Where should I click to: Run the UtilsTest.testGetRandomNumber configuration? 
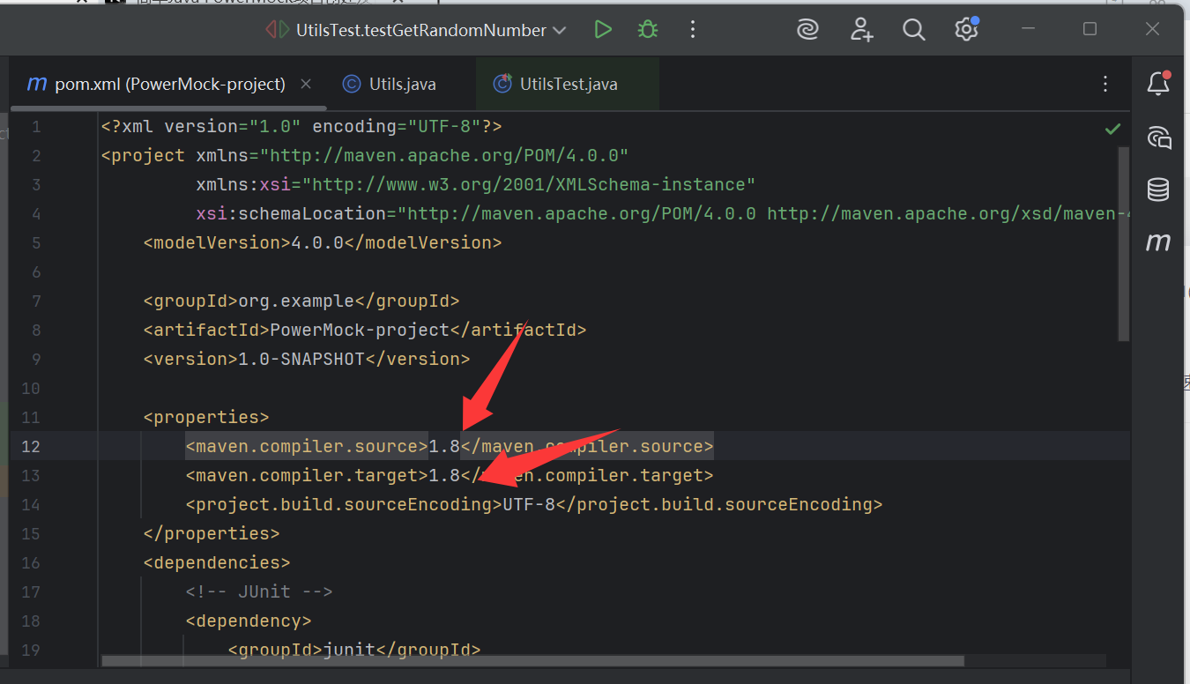(603, 29)
